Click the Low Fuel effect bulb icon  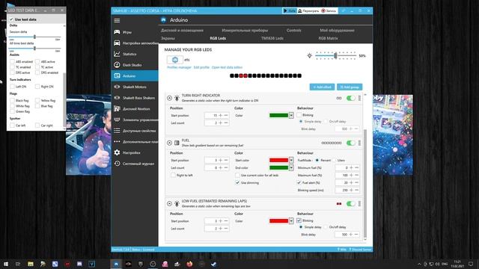[x=177, y=203]
